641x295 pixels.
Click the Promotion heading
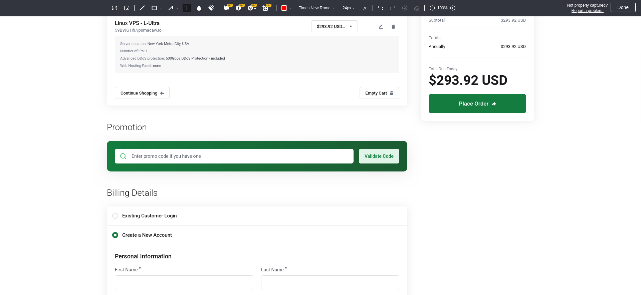(x=127, y=127)
